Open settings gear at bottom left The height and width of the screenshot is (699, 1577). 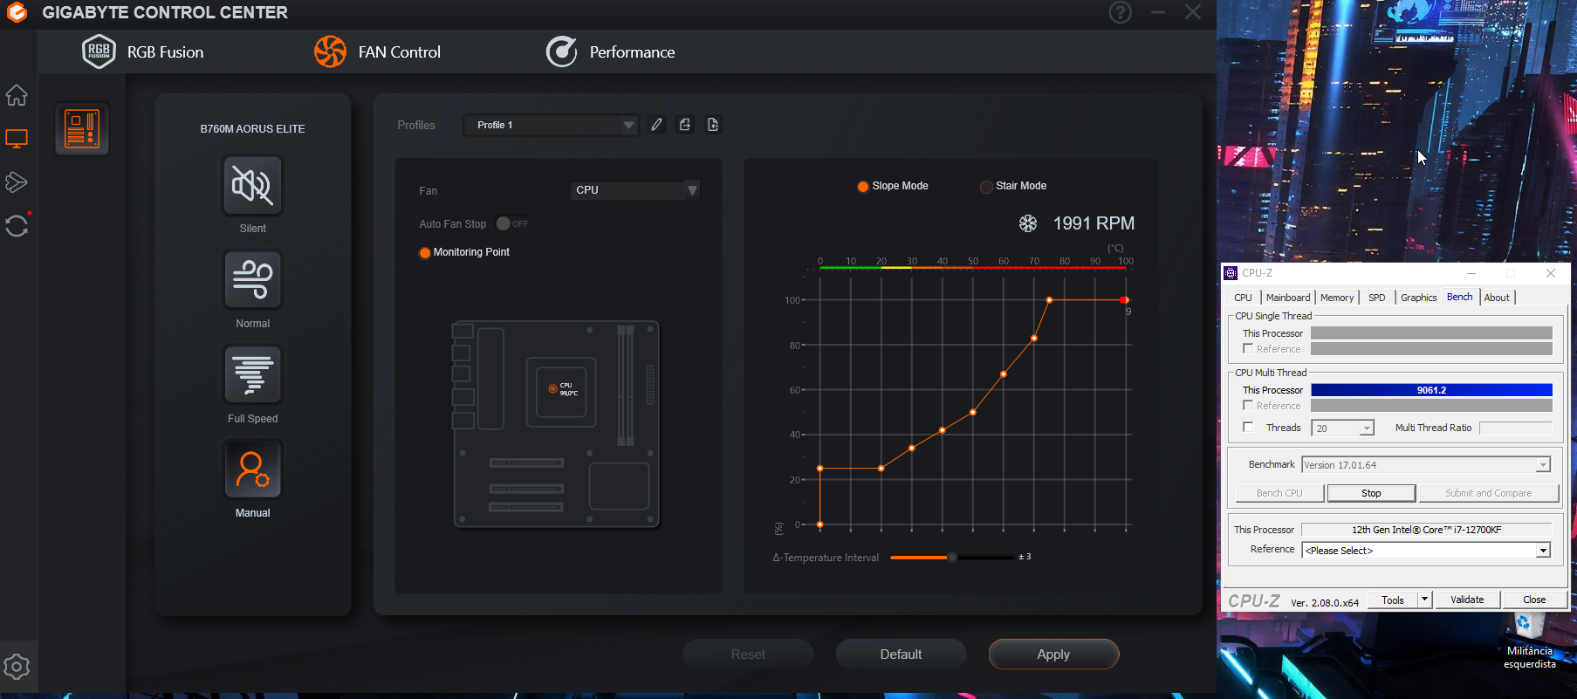(17, 667)
